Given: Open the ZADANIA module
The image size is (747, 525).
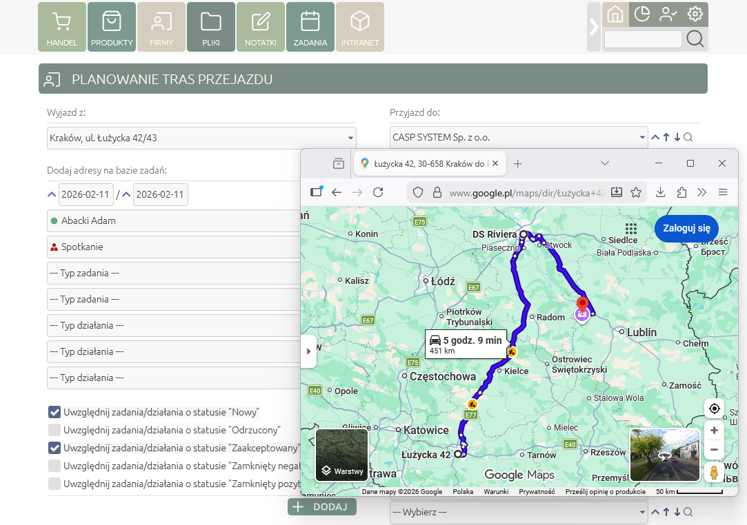Looking at the screenshot, I should (x=310, y=27).
